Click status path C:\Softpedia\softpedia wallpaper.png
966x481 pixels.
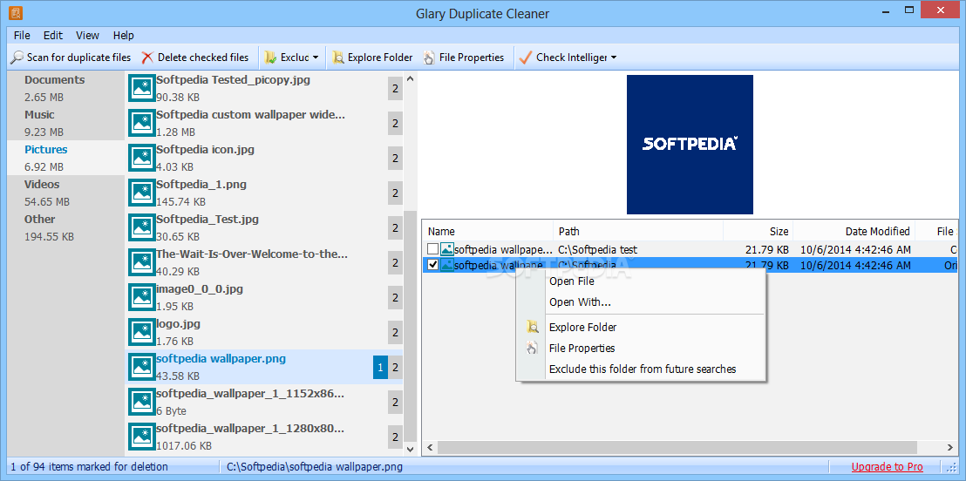pos(315,467)
